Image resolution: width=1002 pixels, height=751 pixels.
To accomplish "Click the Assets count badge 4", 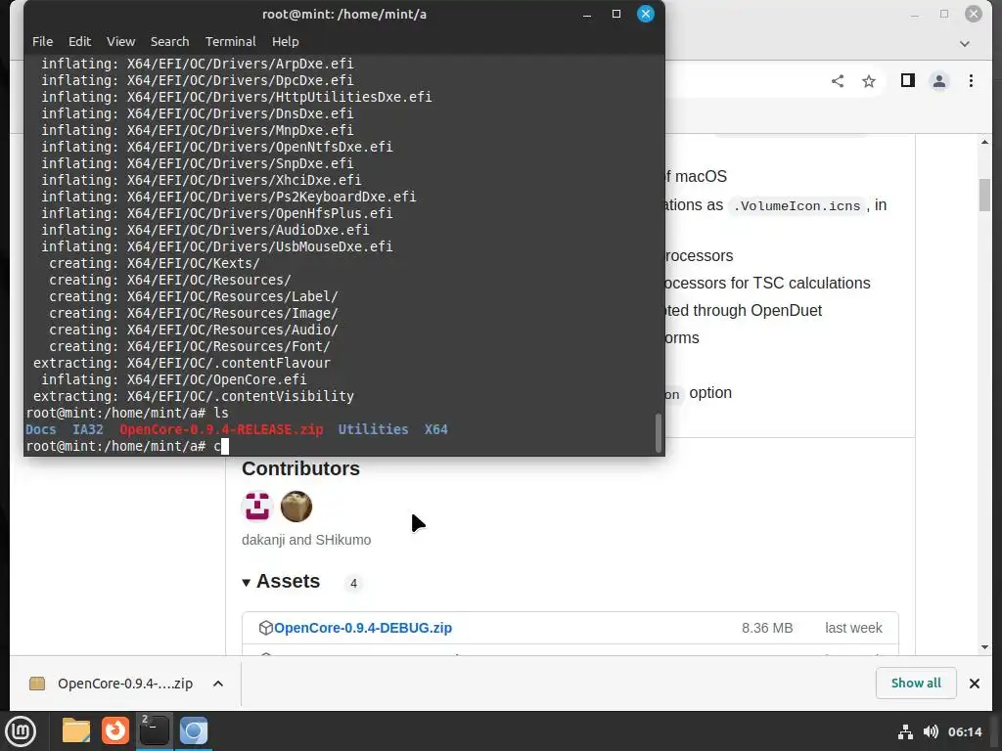I will (x=353, y=583).
